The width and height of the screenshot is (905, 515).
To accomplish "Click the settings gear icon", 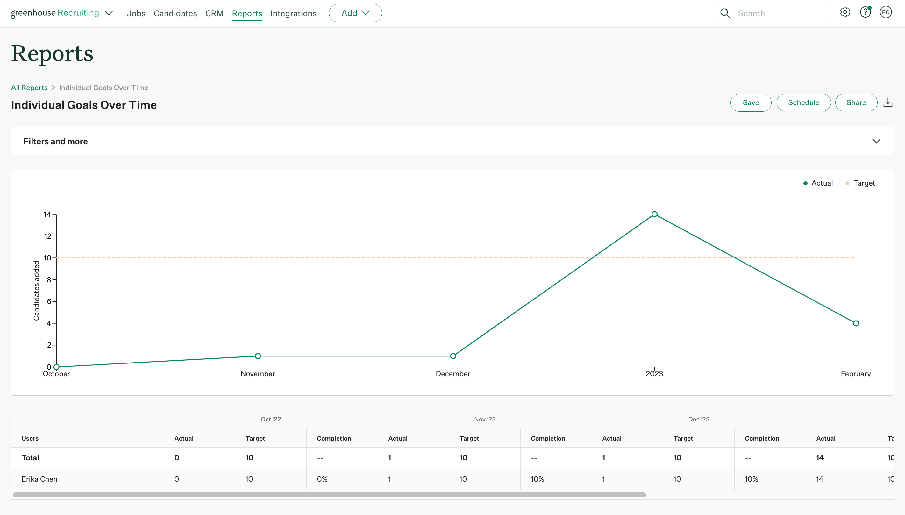I will click(x=845, y=12).
